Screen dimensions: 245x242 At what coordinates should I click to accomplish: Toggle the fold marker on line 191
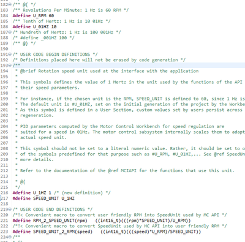coord(10,55)
